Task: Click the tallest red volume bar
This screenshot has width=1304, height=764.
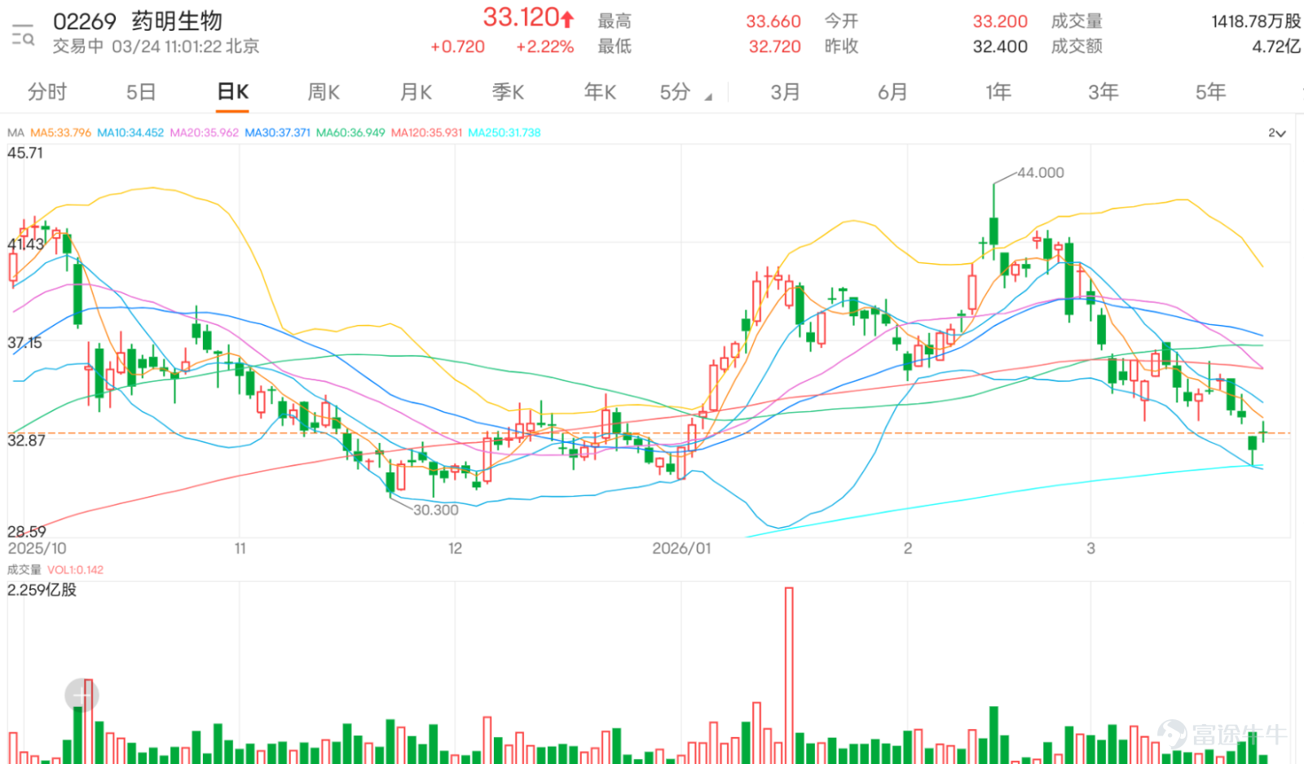Action: click(x=789, y=675)
